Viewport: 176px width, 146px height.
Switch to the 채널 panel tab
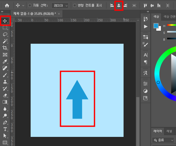169,131
